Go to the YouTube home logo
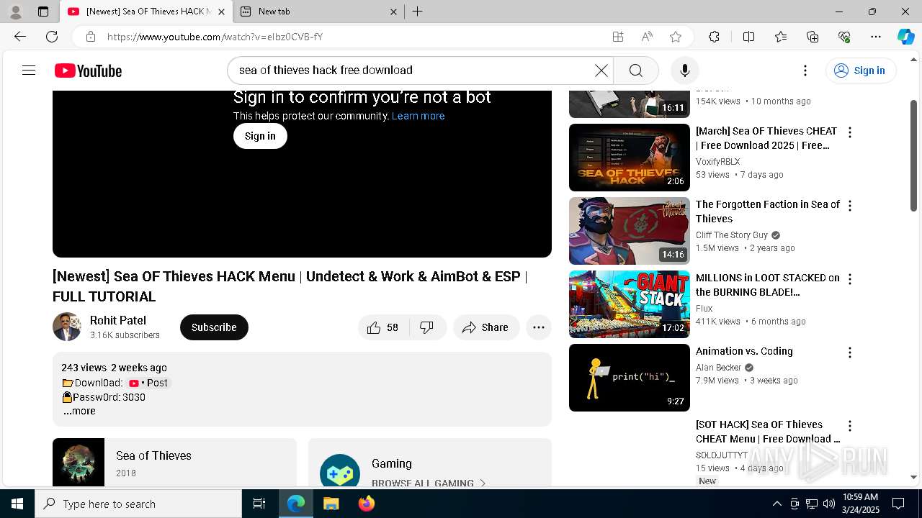Viewport: 922px width, 518px height. tap(88, 71)
